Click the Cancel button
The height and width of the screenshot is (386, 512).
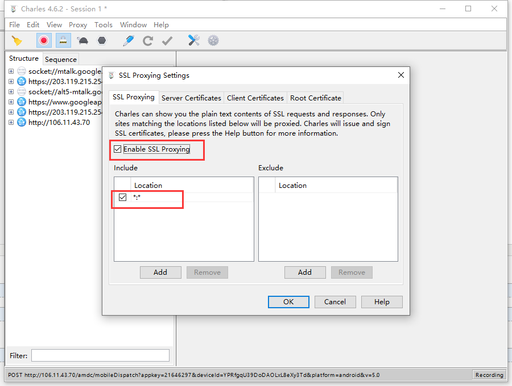(335, 302)
